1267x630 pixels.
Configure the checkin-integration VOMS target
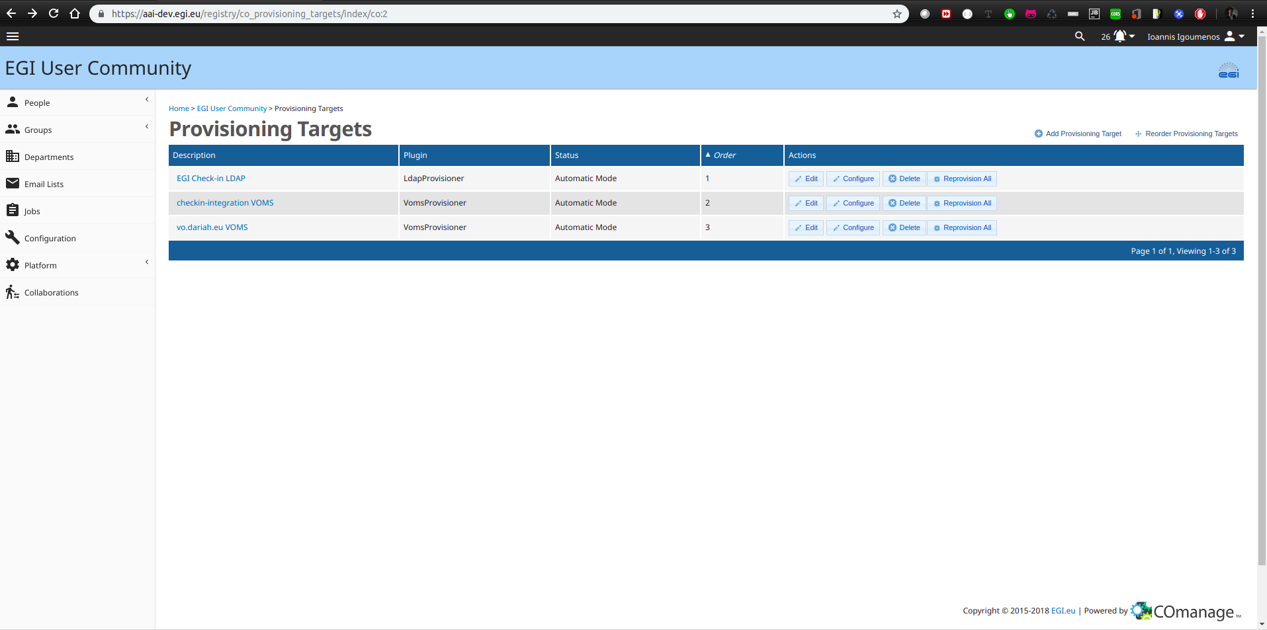(853, 203)
